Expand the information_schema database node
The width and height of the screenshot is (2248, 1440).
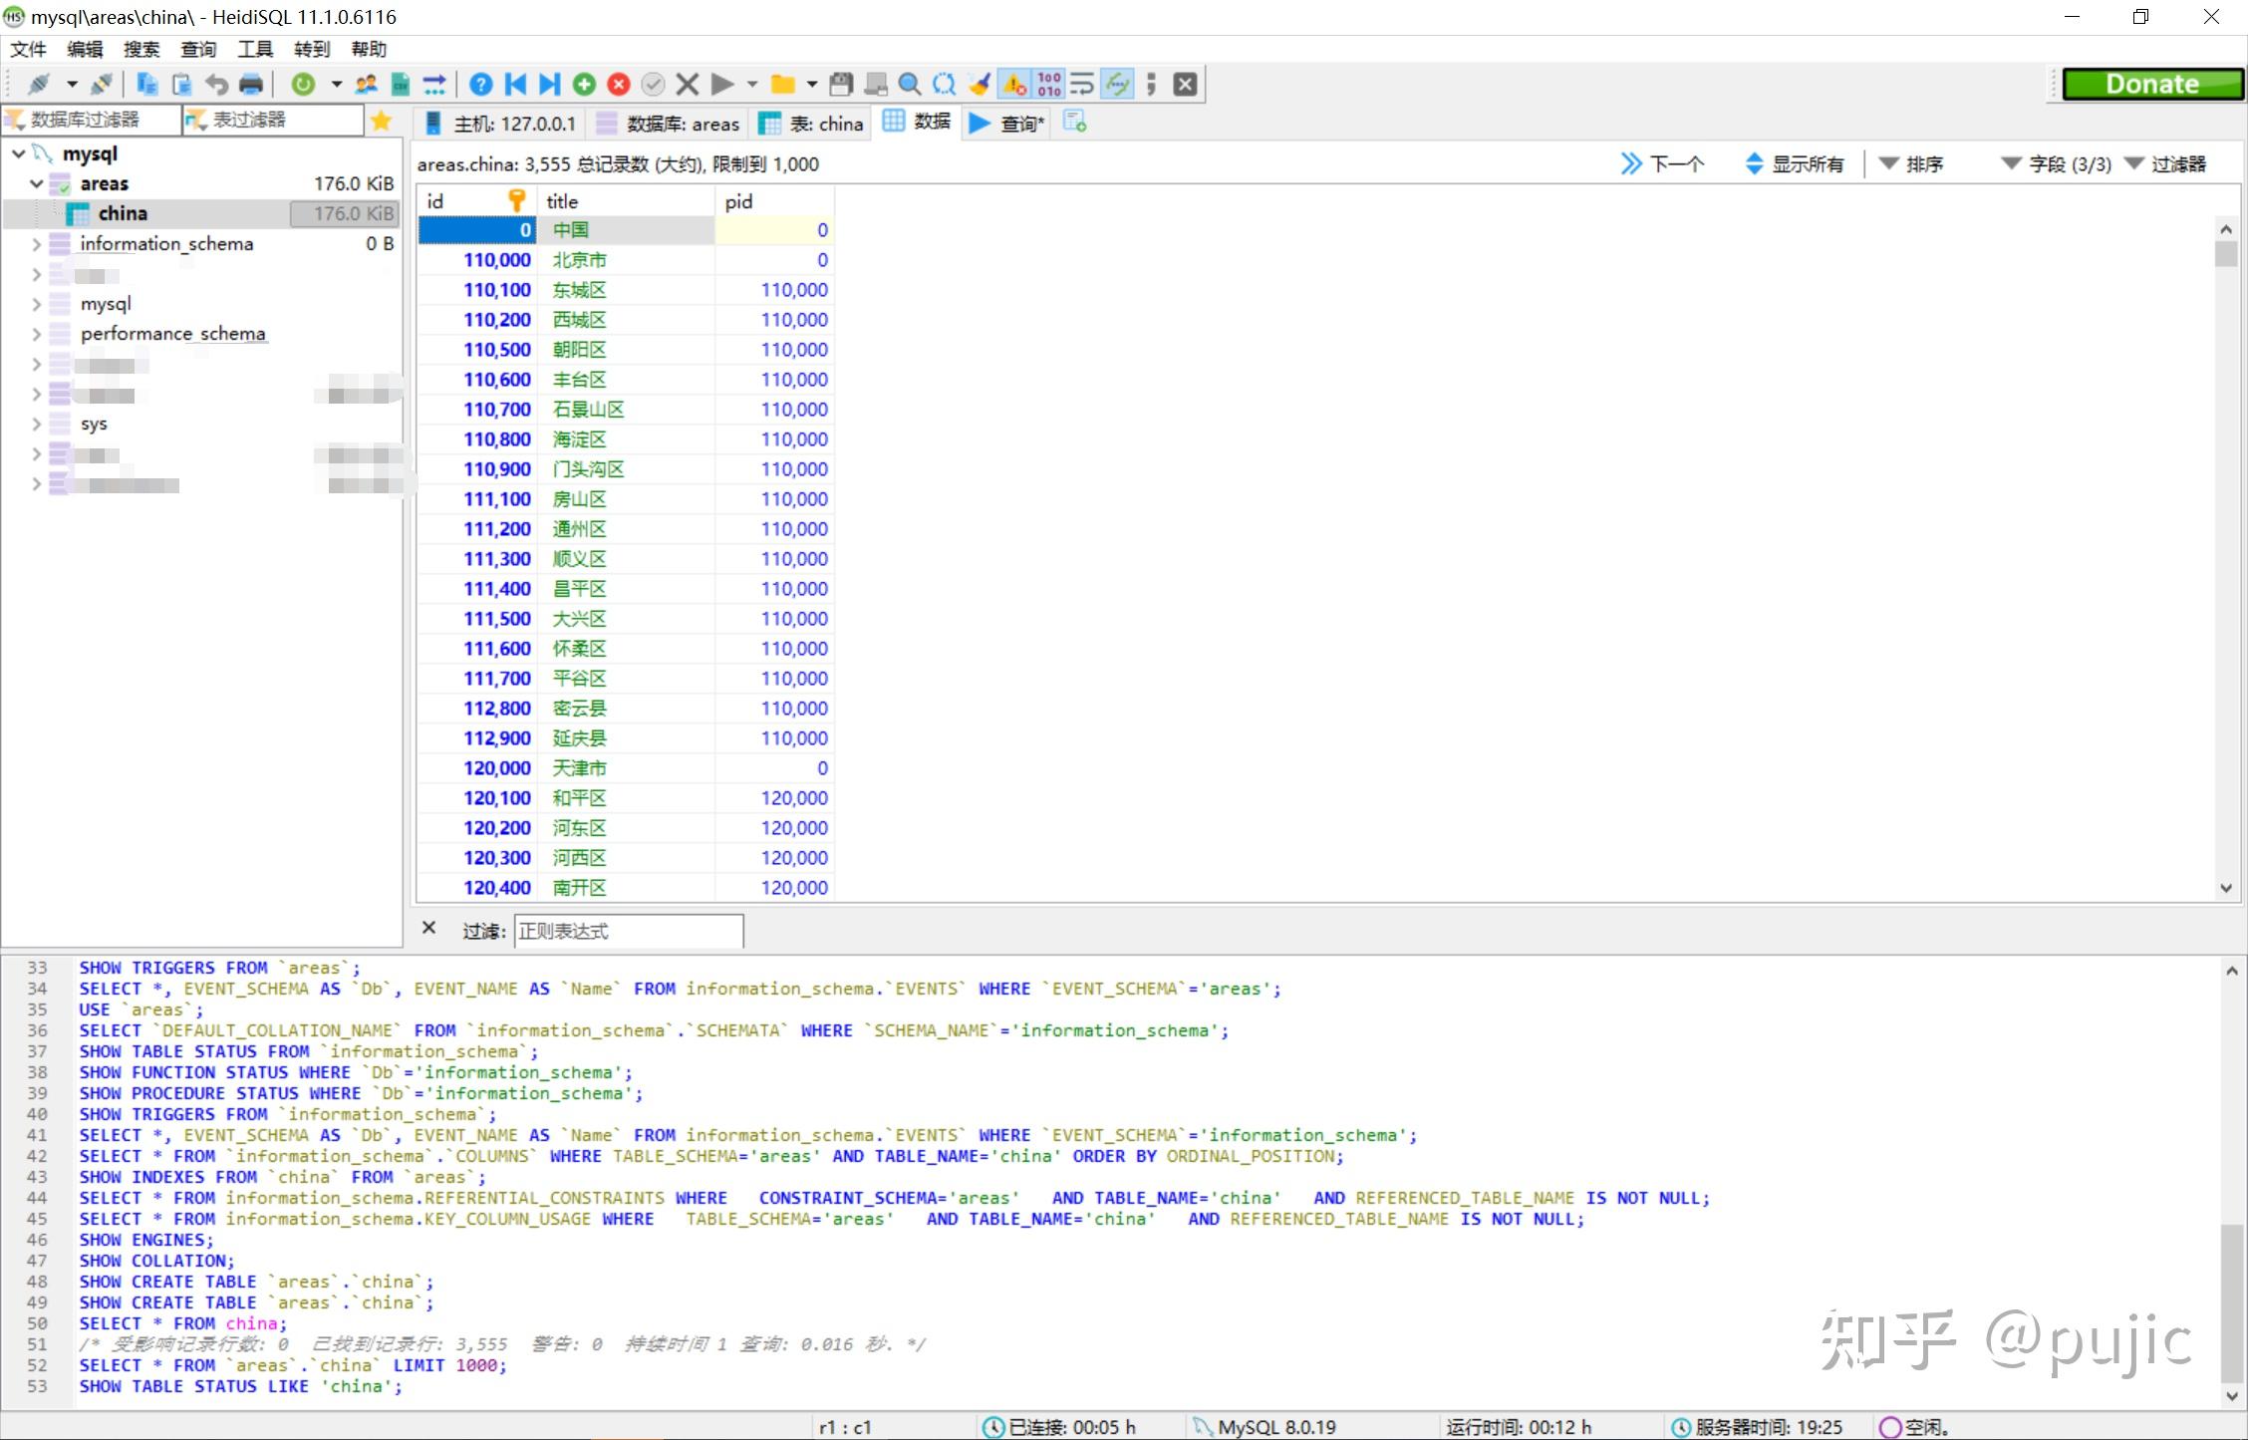point(37,244)
